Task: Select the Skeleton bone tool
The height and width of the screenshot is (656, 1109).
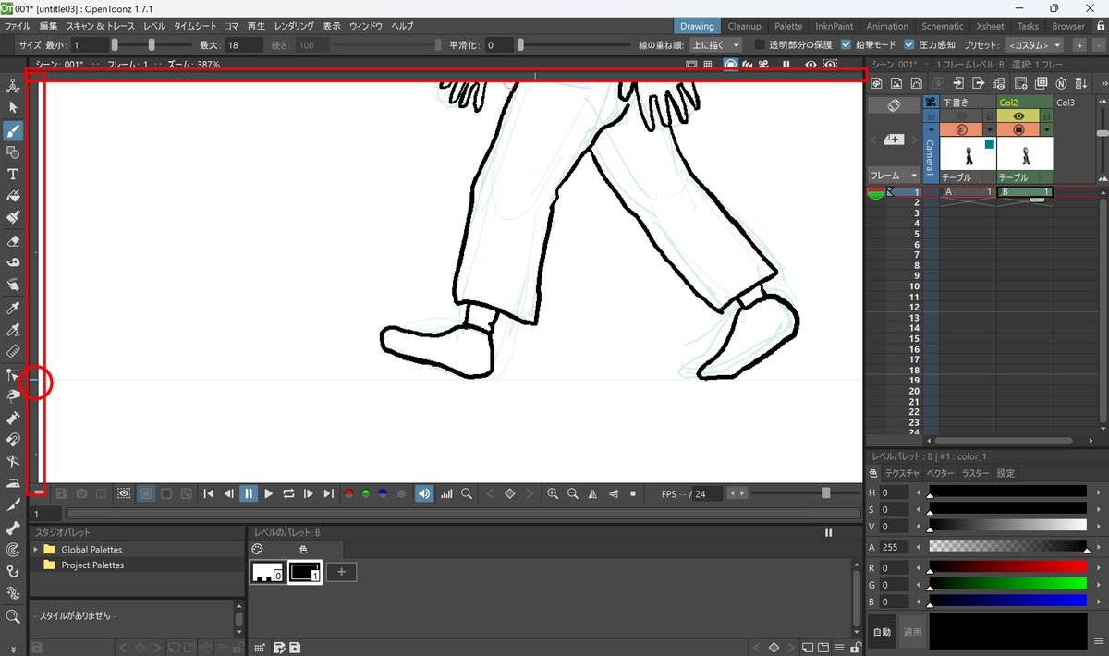Action: pyautogui.click(x=13, y=528)
